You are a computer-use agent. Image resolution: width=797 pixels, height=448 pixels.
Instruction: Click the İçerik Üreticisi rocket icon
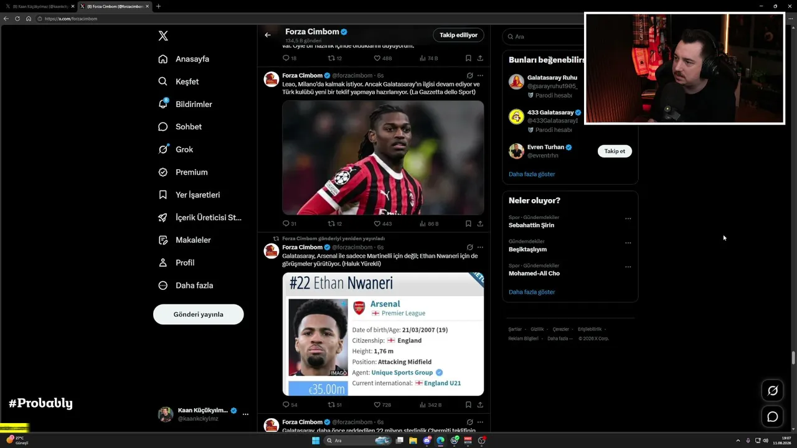(x=163, y=218)
